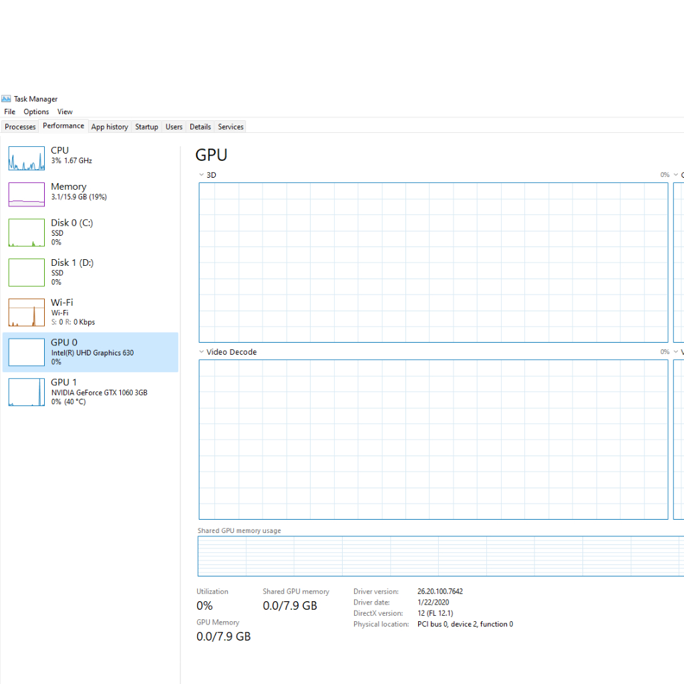The height and width of the screenshot is (684, 684).
Task: Show the Details tab
Action: [x=200, y=127]
